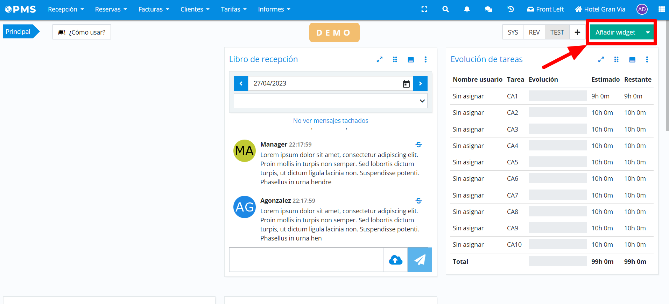
Task: Strike through Agonzalez's message
Action: (418, 201)
